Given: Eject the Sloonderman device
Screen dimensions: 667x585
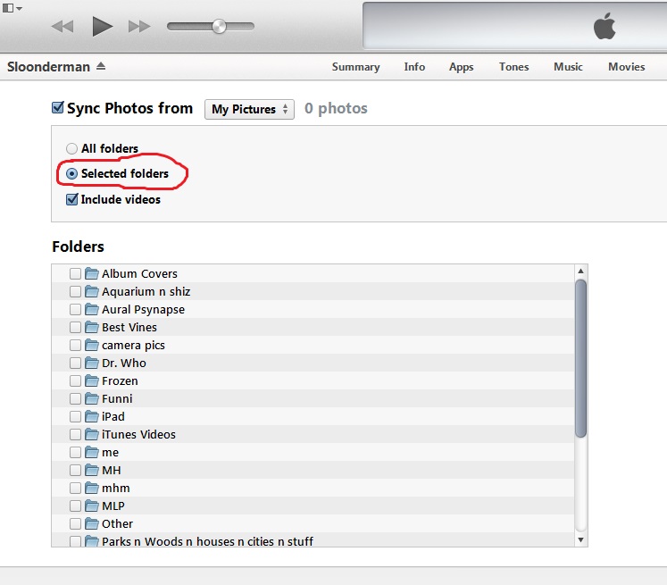Looking at the screenshot, I should tap(101, 66).
